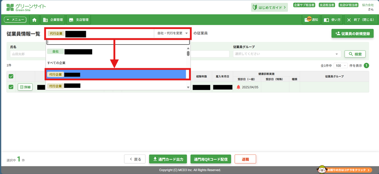
Task: Open the 従業員グループ select box
Action: (x=287, y=54)
